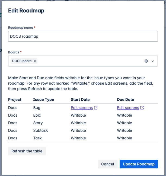Click the Issue Type column header
Screen dimensions: 166x176
click(43, 100)
